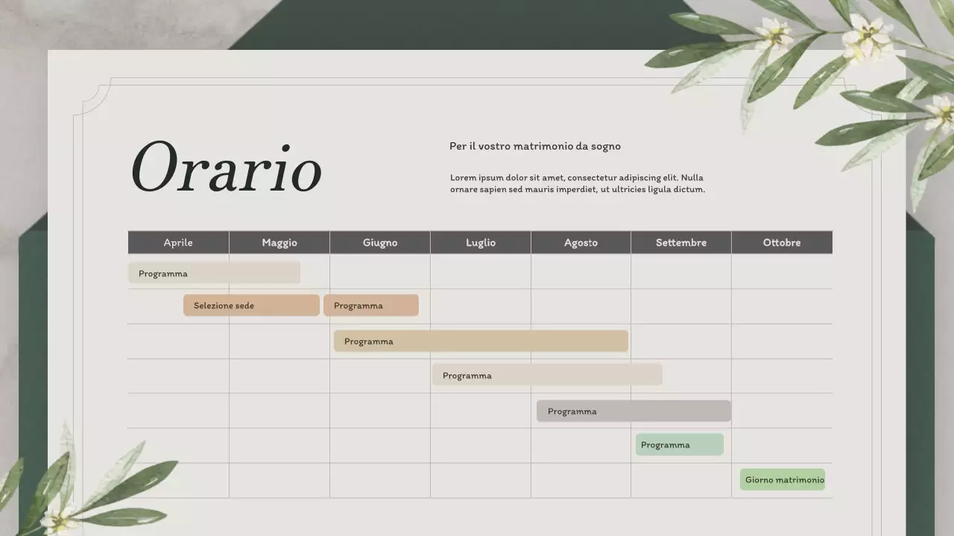Screen dimensions: 954x536
Task: Click the "Programma" bar beginning in Luglio
Action: pyautogui.click(x=546, y=374)
